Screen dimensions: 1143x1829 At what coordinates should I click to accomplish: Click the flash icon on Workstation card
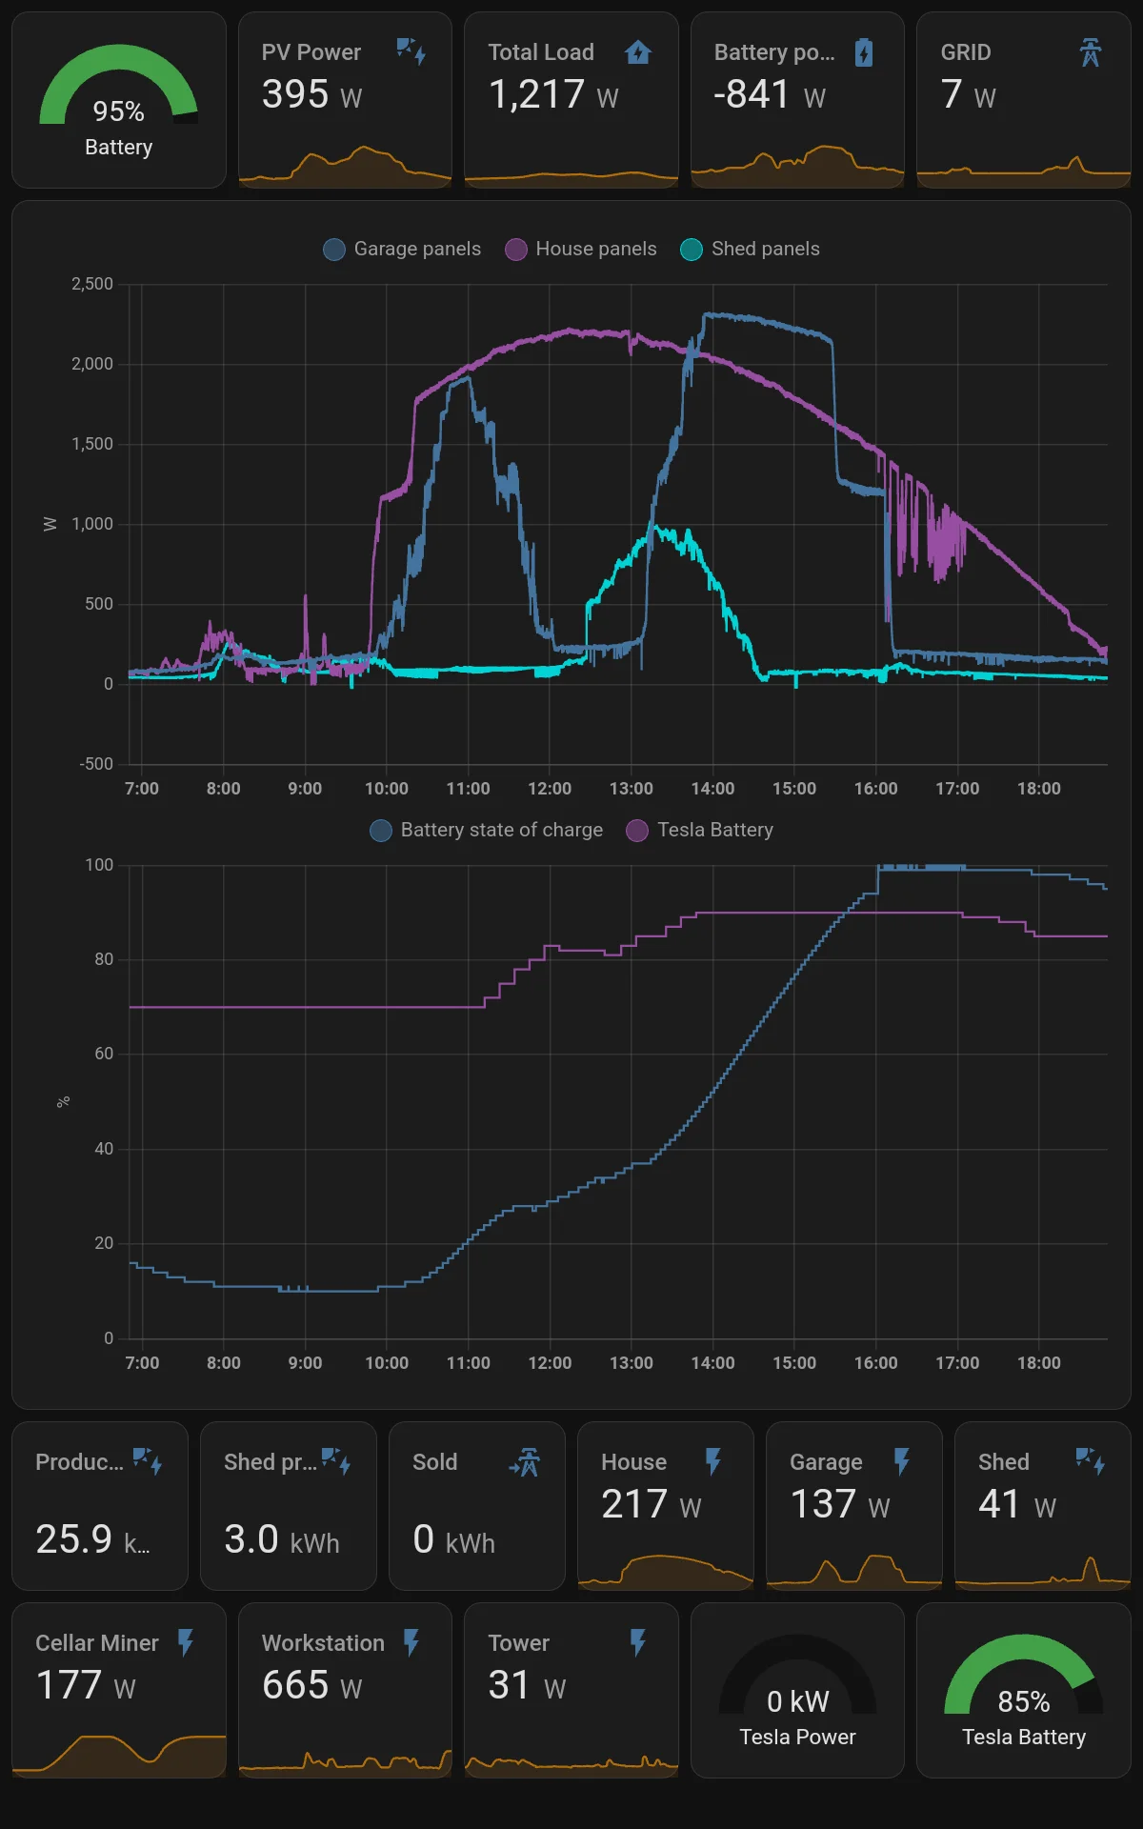coord(411,1642)
